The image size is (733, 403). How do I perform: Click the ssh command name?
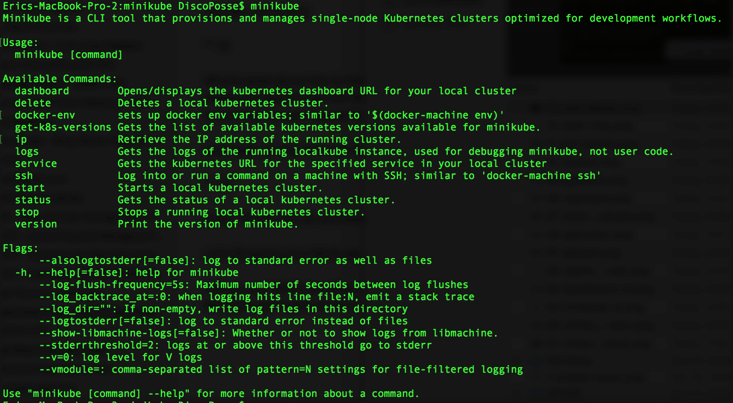click(x=24, y=176)
